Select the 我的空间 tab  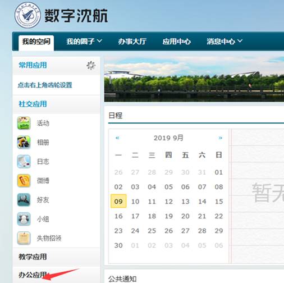tap(36, 42)
